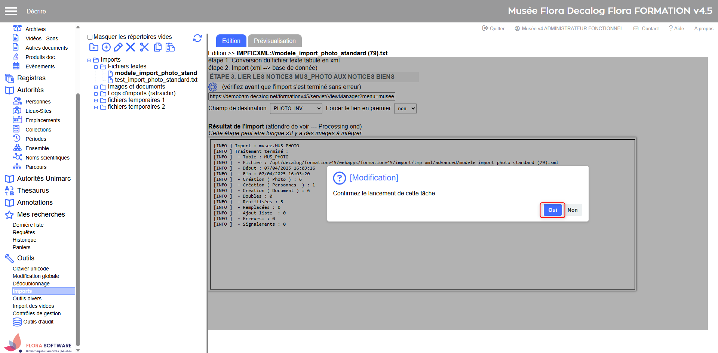Click the URL input field

(x=301, y=96)
